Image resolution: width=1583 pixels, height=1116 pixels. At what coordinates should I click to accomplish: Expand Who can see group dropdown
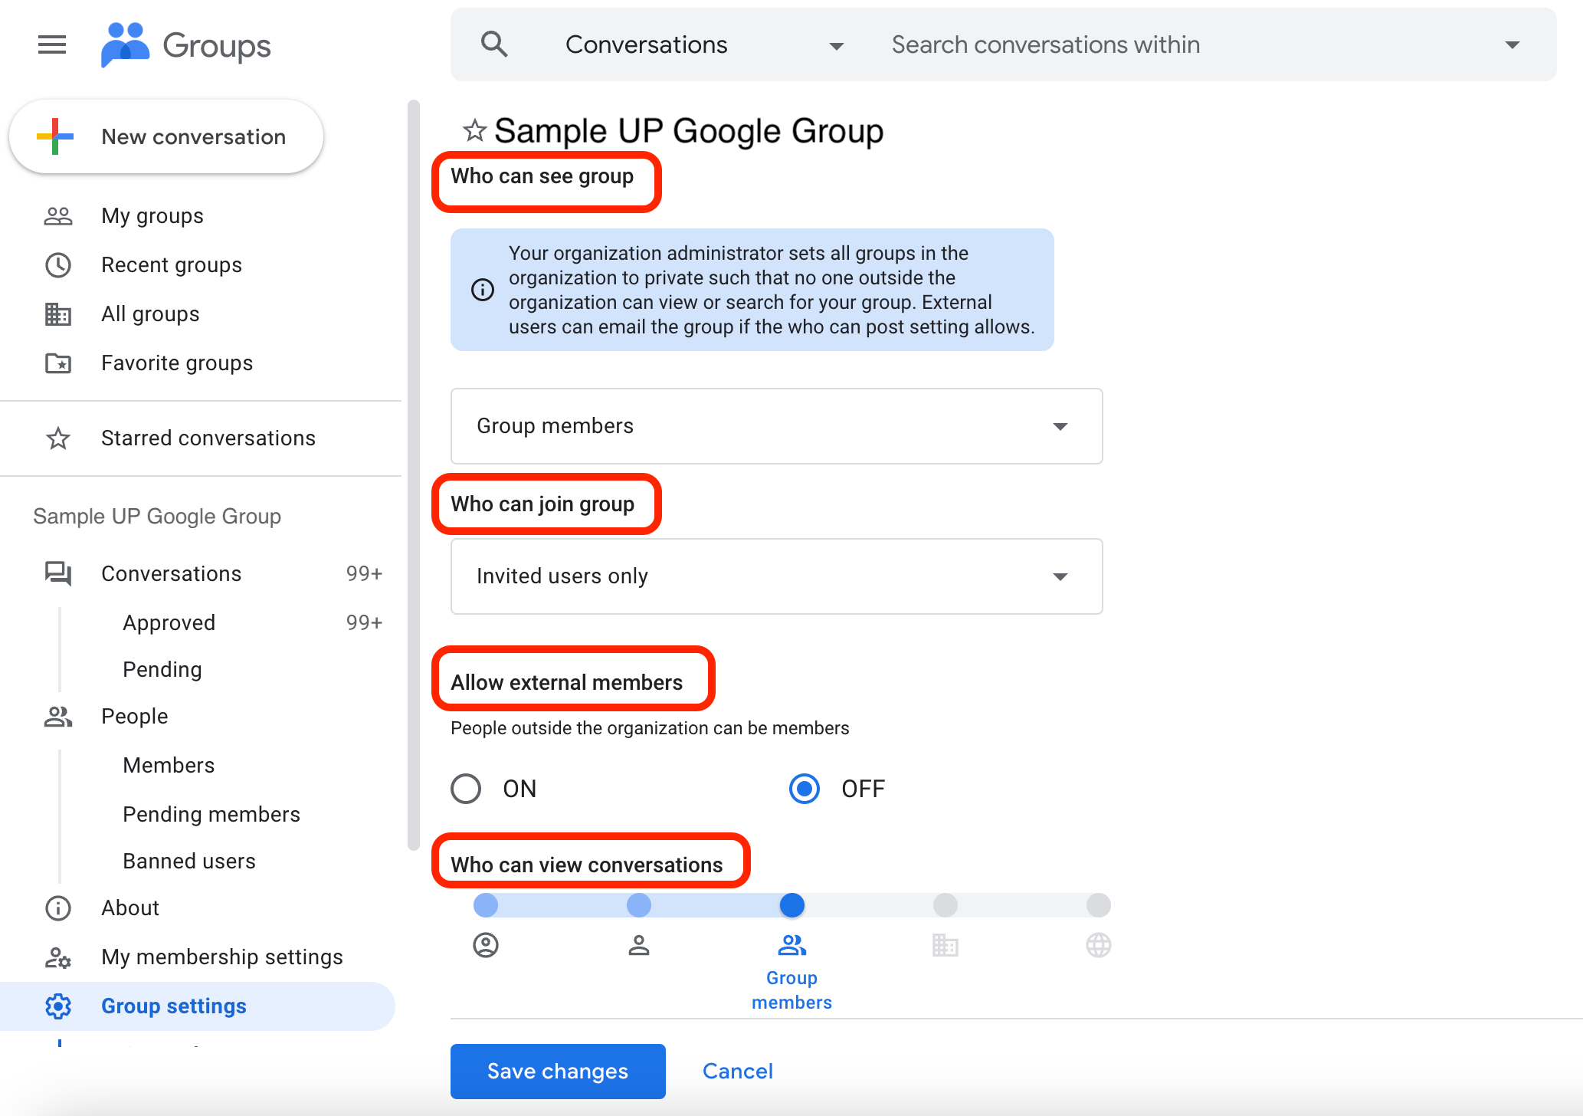click(x=776, y=426)
